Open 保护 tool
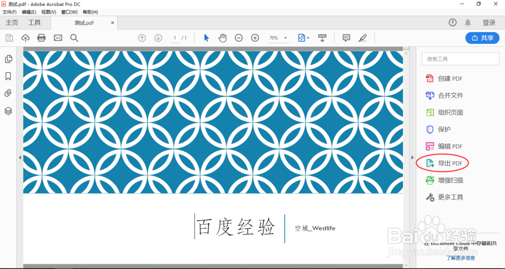505x269 pixels. coord(438,129)
